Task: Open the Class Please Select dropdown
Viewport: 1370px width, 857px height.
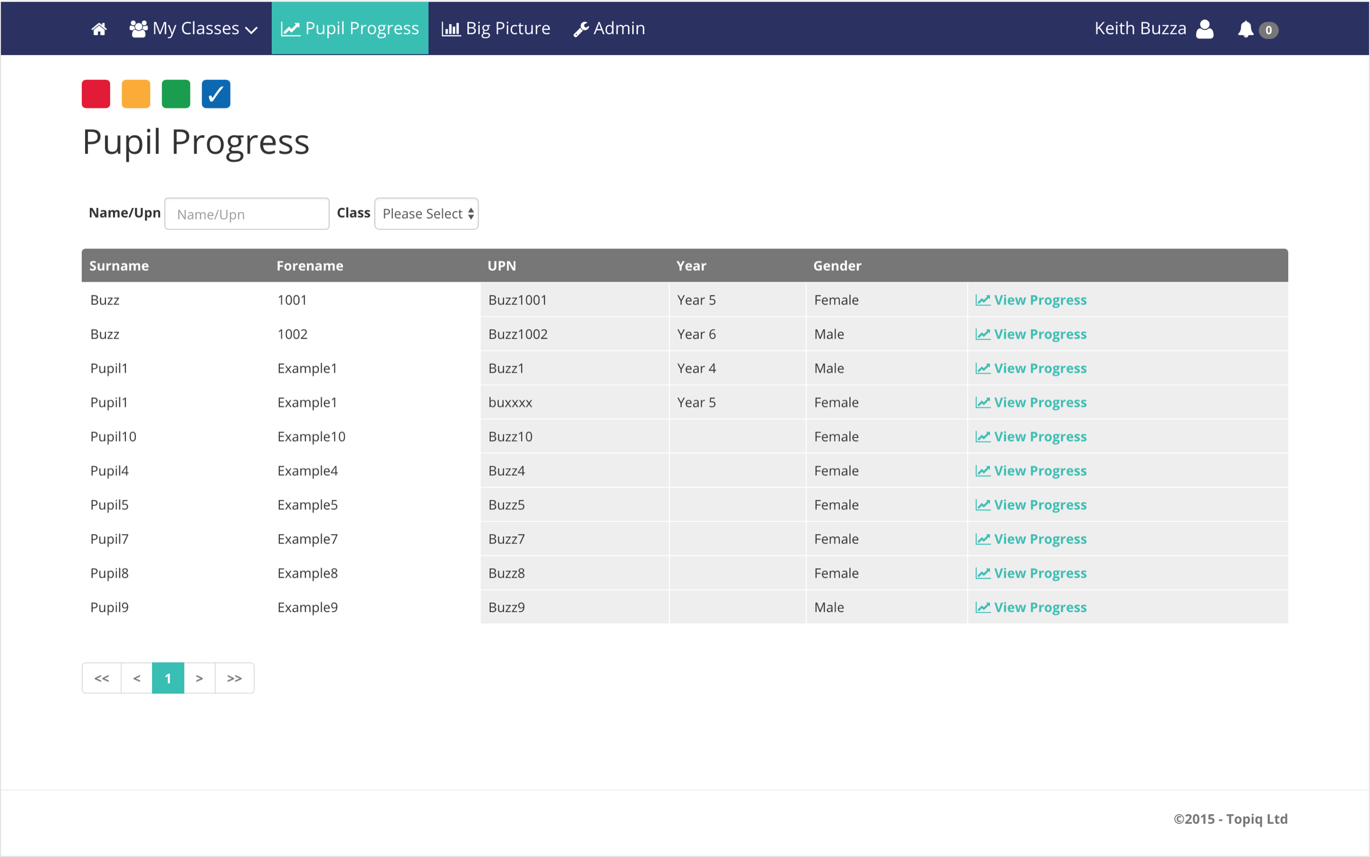Action: click(x=427, y=214)
